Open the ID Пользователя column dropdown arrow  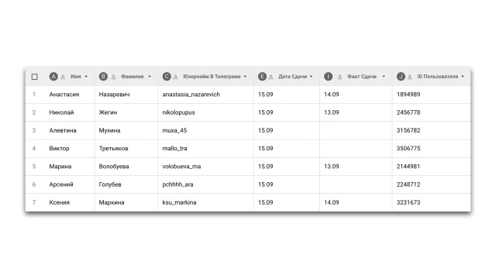click(463, 77)
